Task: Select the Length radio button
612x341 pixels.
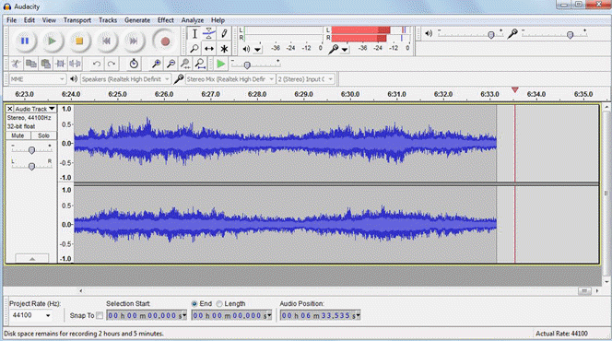Action: click(x=219, y=303)
